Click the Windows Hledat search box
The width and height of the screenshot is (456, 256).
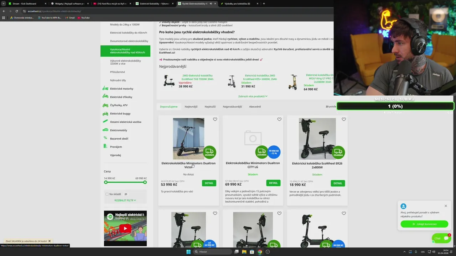coord(213,252)
